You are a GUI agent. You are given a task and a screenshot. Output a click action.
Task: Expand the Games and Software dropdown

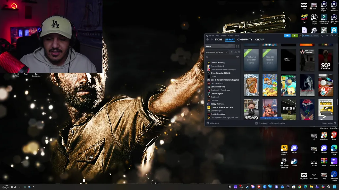(217, 52)
